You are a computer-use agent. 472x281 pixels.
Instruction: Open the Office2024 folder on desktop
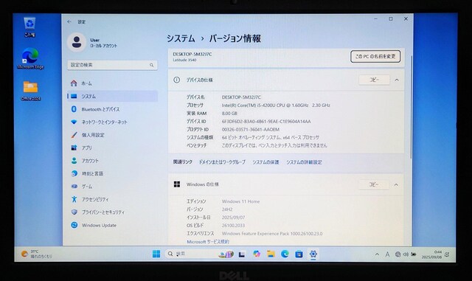click(x=30, y=91)
